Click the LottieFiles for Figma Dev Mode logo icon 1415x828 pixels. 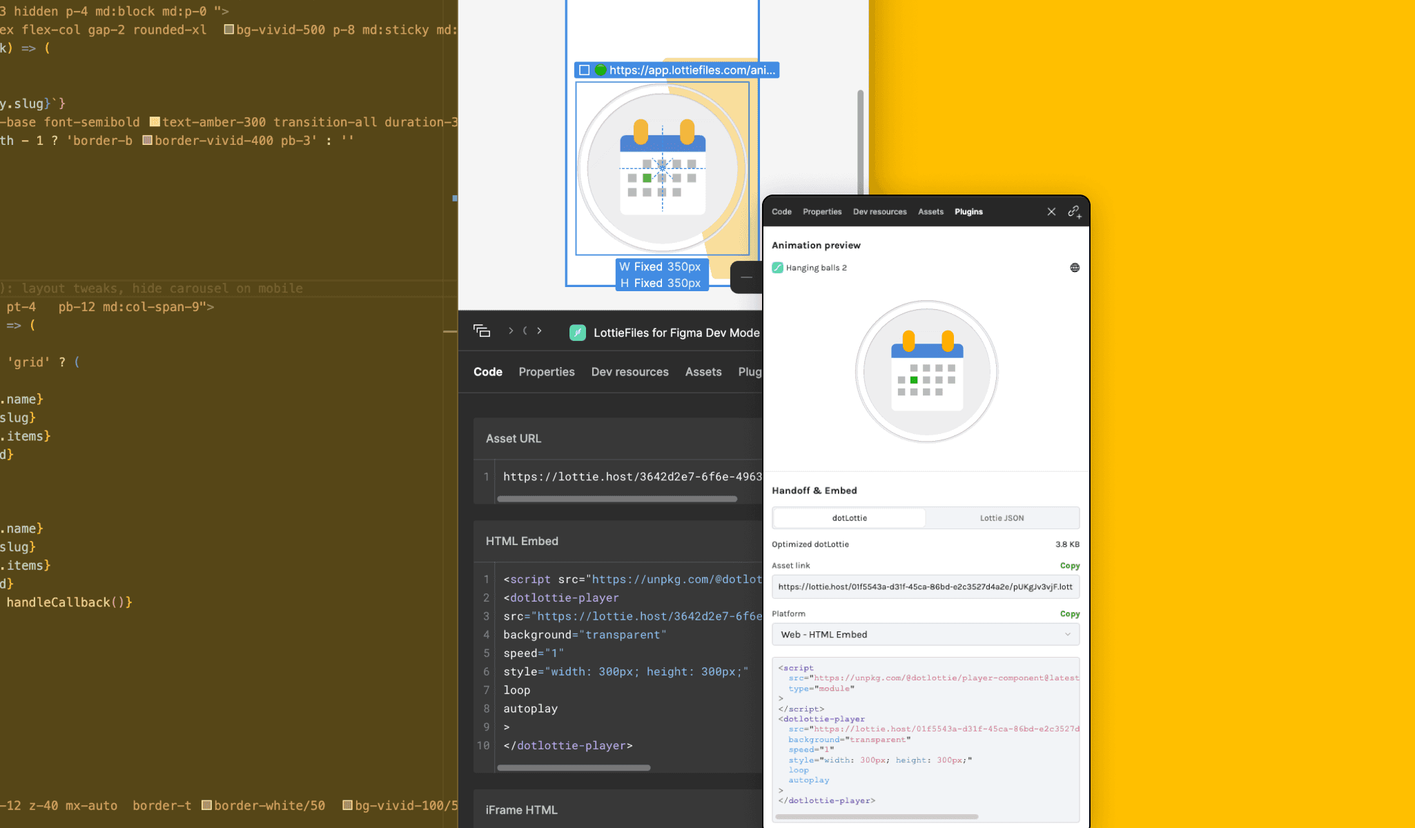tap(578, 333)
